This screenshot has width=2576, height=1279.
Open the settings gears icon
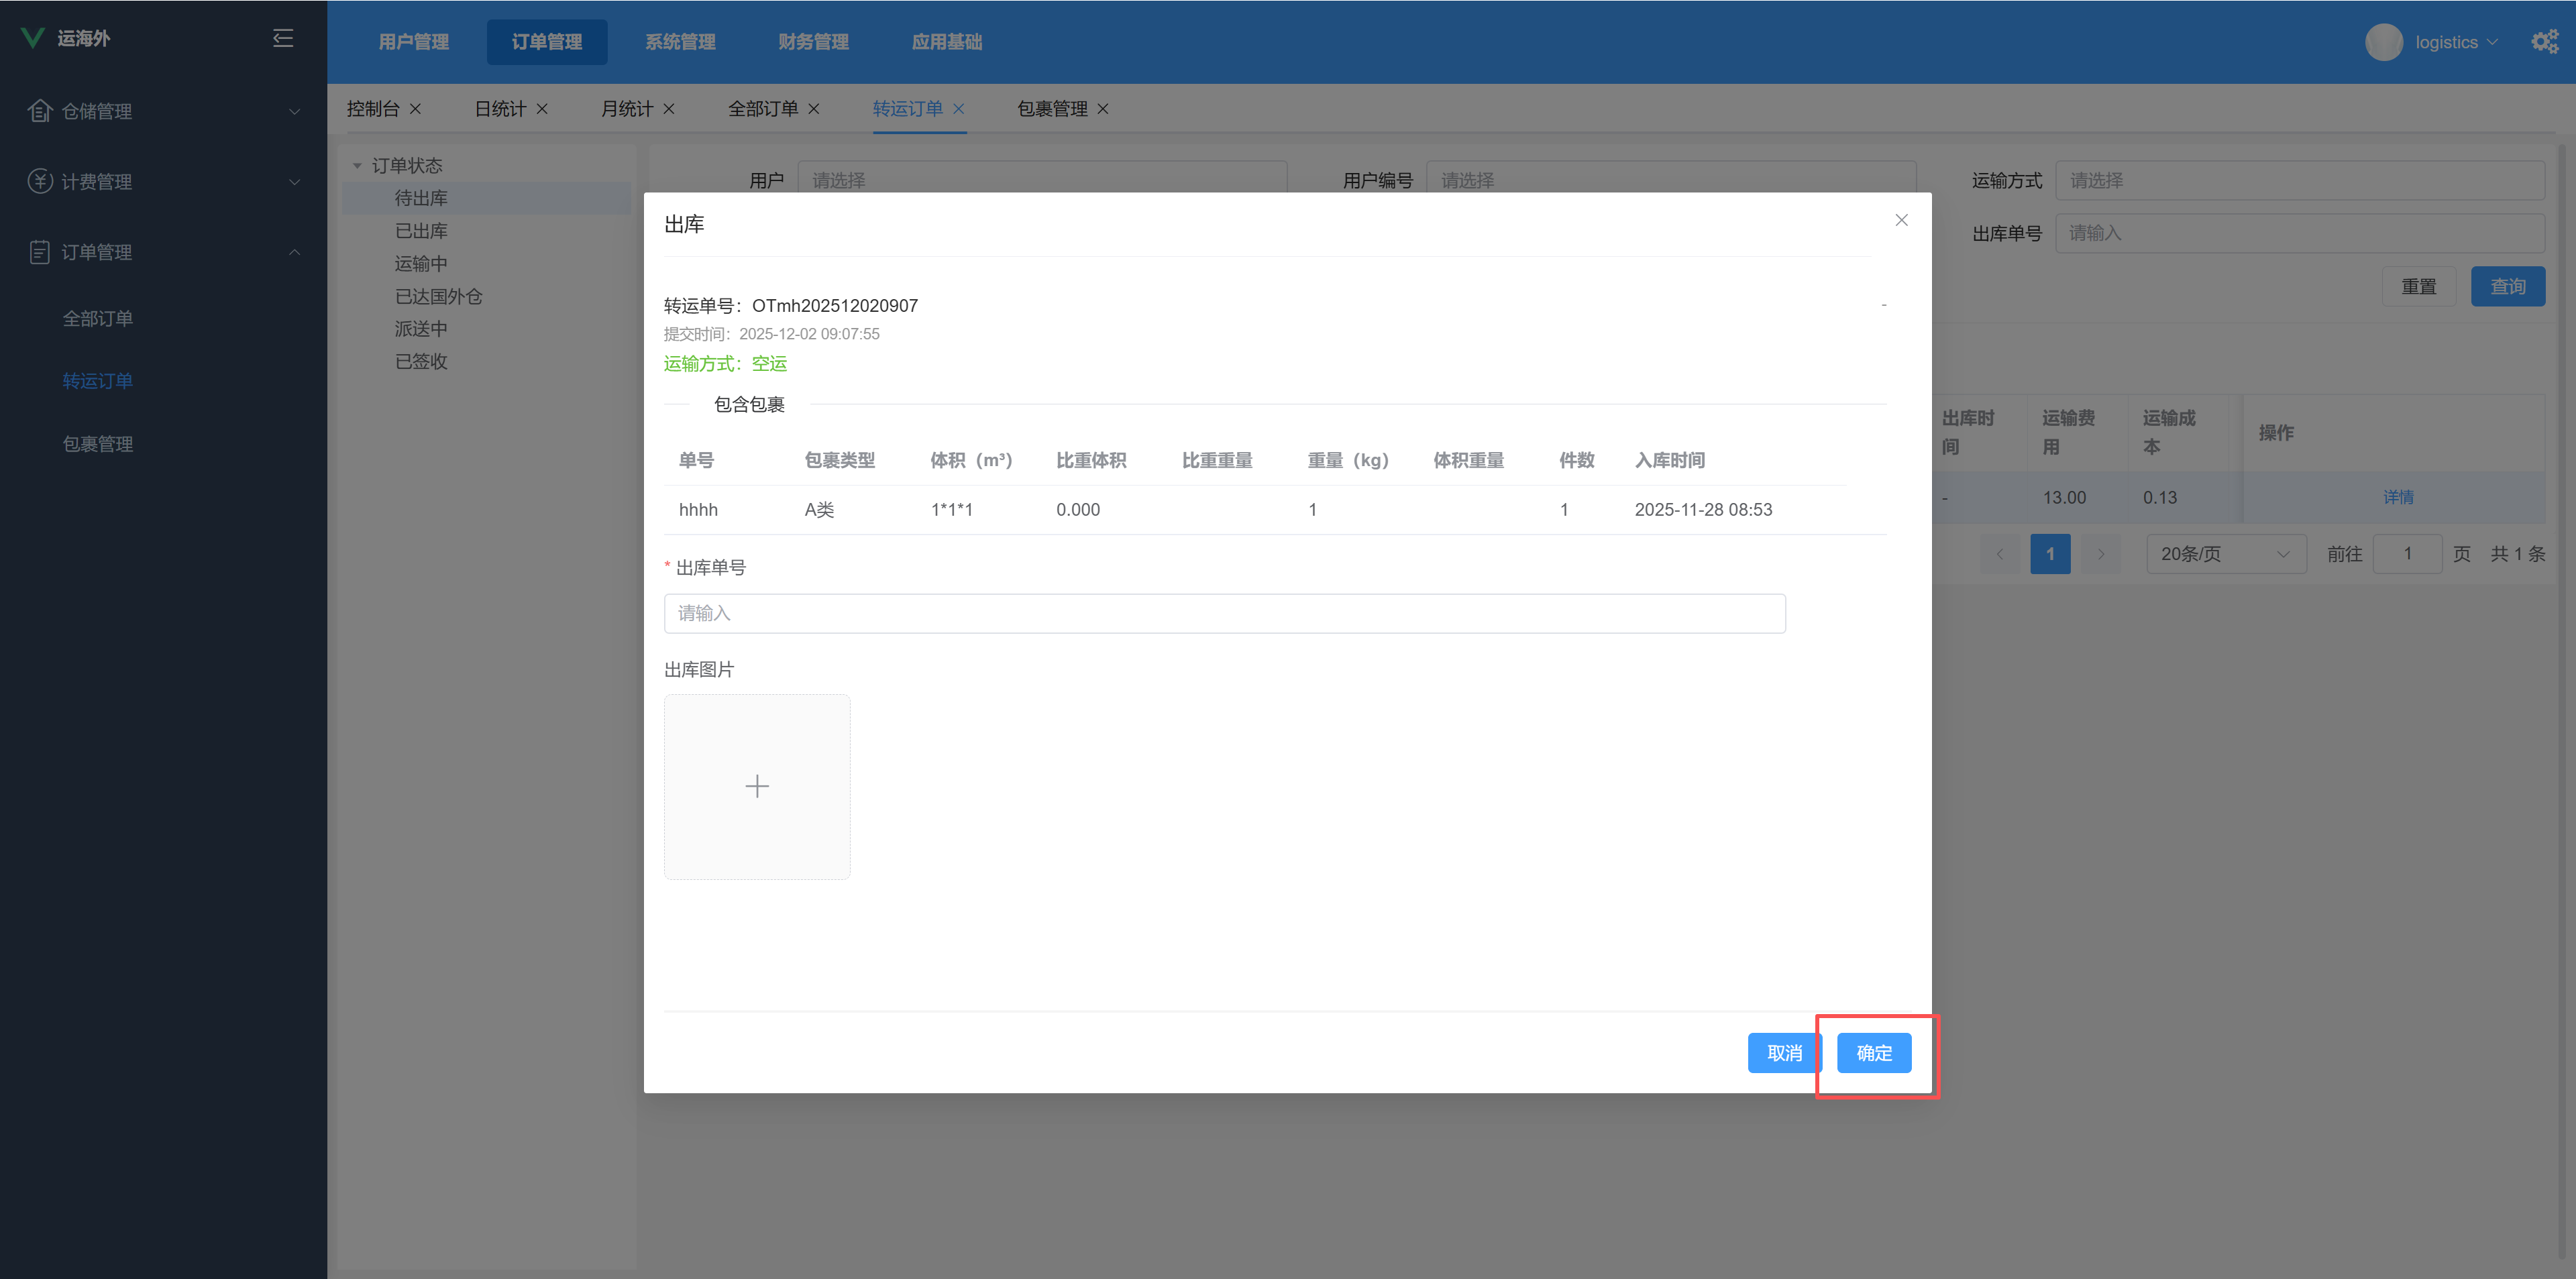tap(2544, 42)
